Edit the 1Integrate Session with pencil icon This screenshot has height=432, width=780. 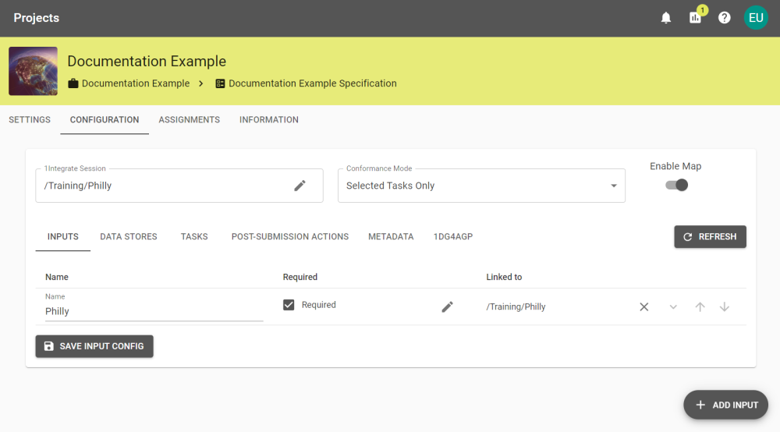[x=300, y=186]
